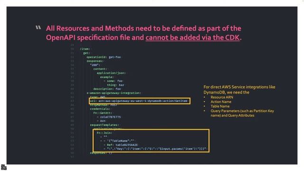The height and width of the screenshot is (171, 304).
Task: Select the '{"TableName":"' code line
Action: [x=117, y=141]
